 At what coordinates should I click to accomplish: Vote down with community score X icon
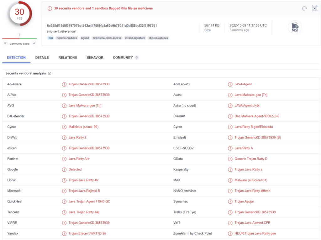tap(5, 43)
